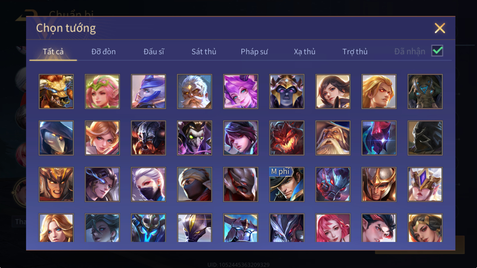477x268 pixels.
Task: Select the green-eyed joker villain hero
Action: tap(194, 138)
